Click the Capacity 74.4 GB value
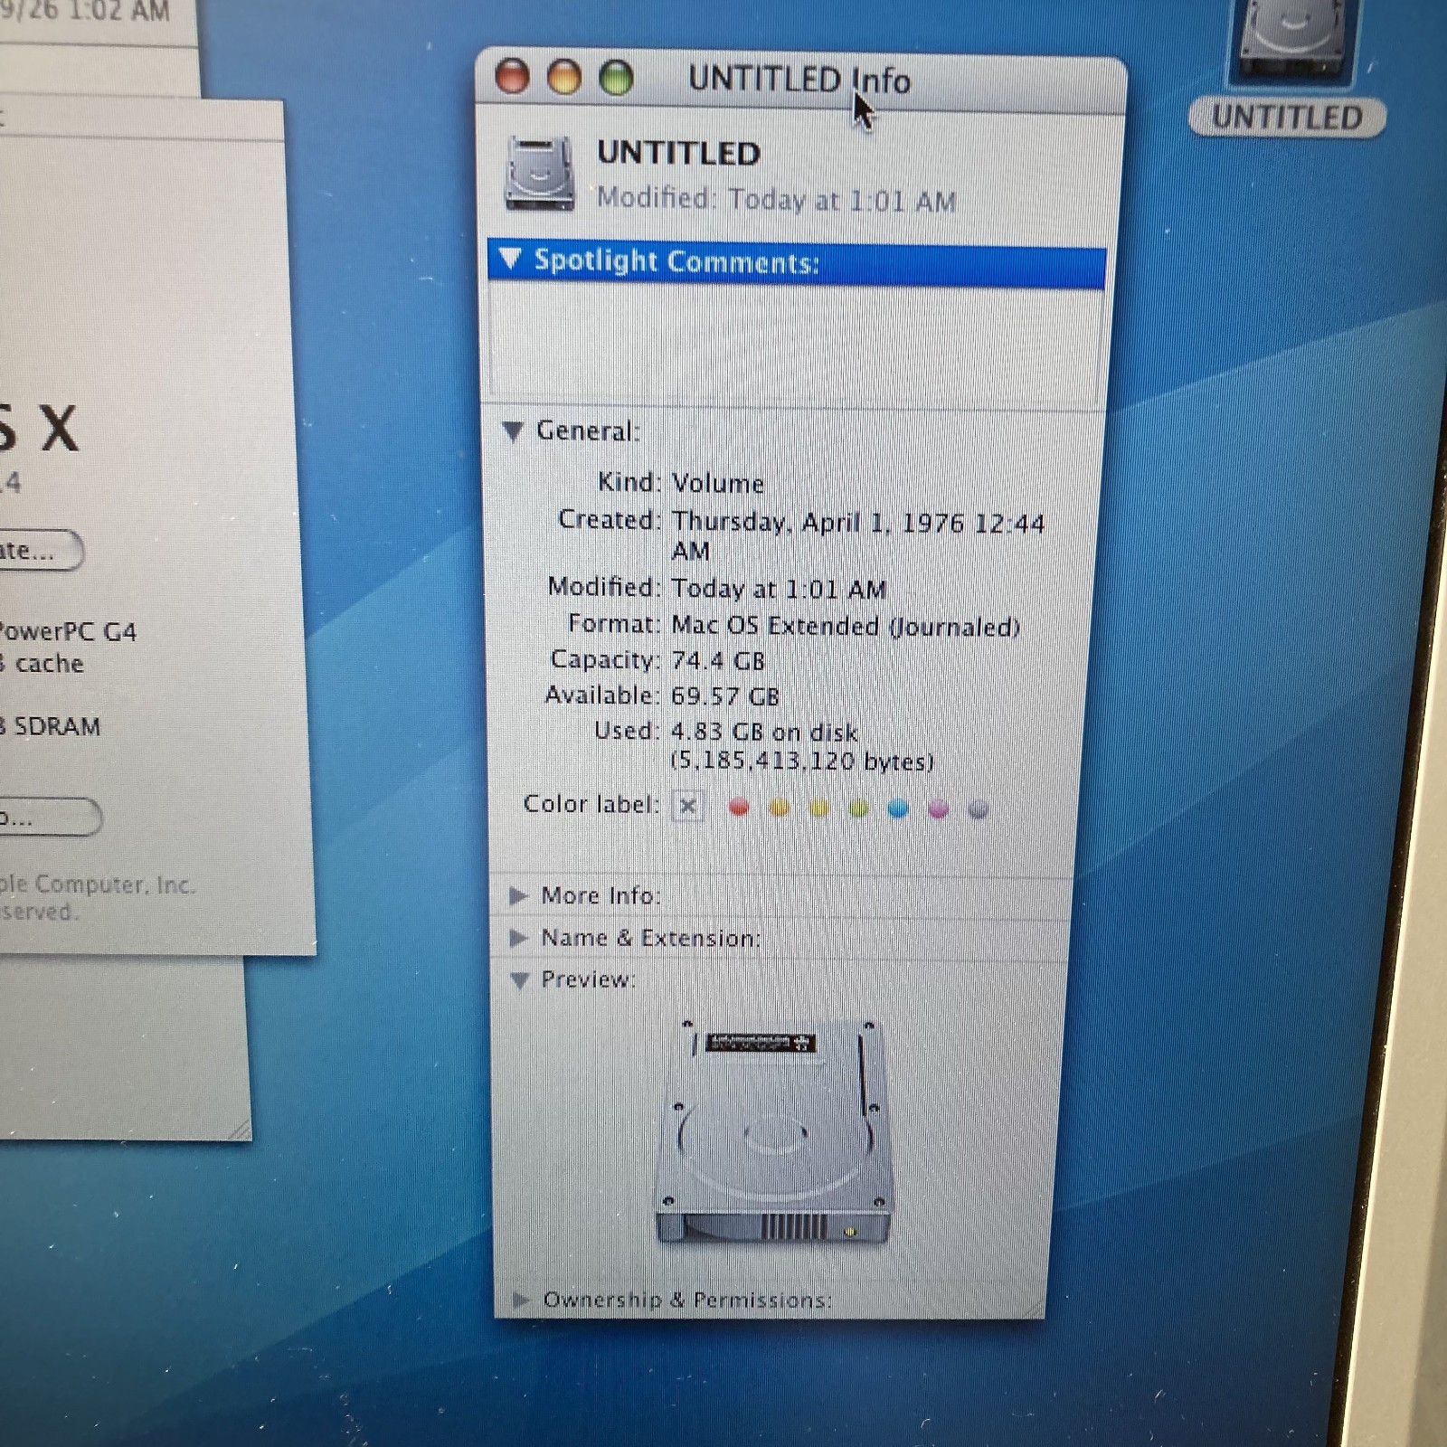This screenshot has height=1447, width=1447. pos(718,660)
